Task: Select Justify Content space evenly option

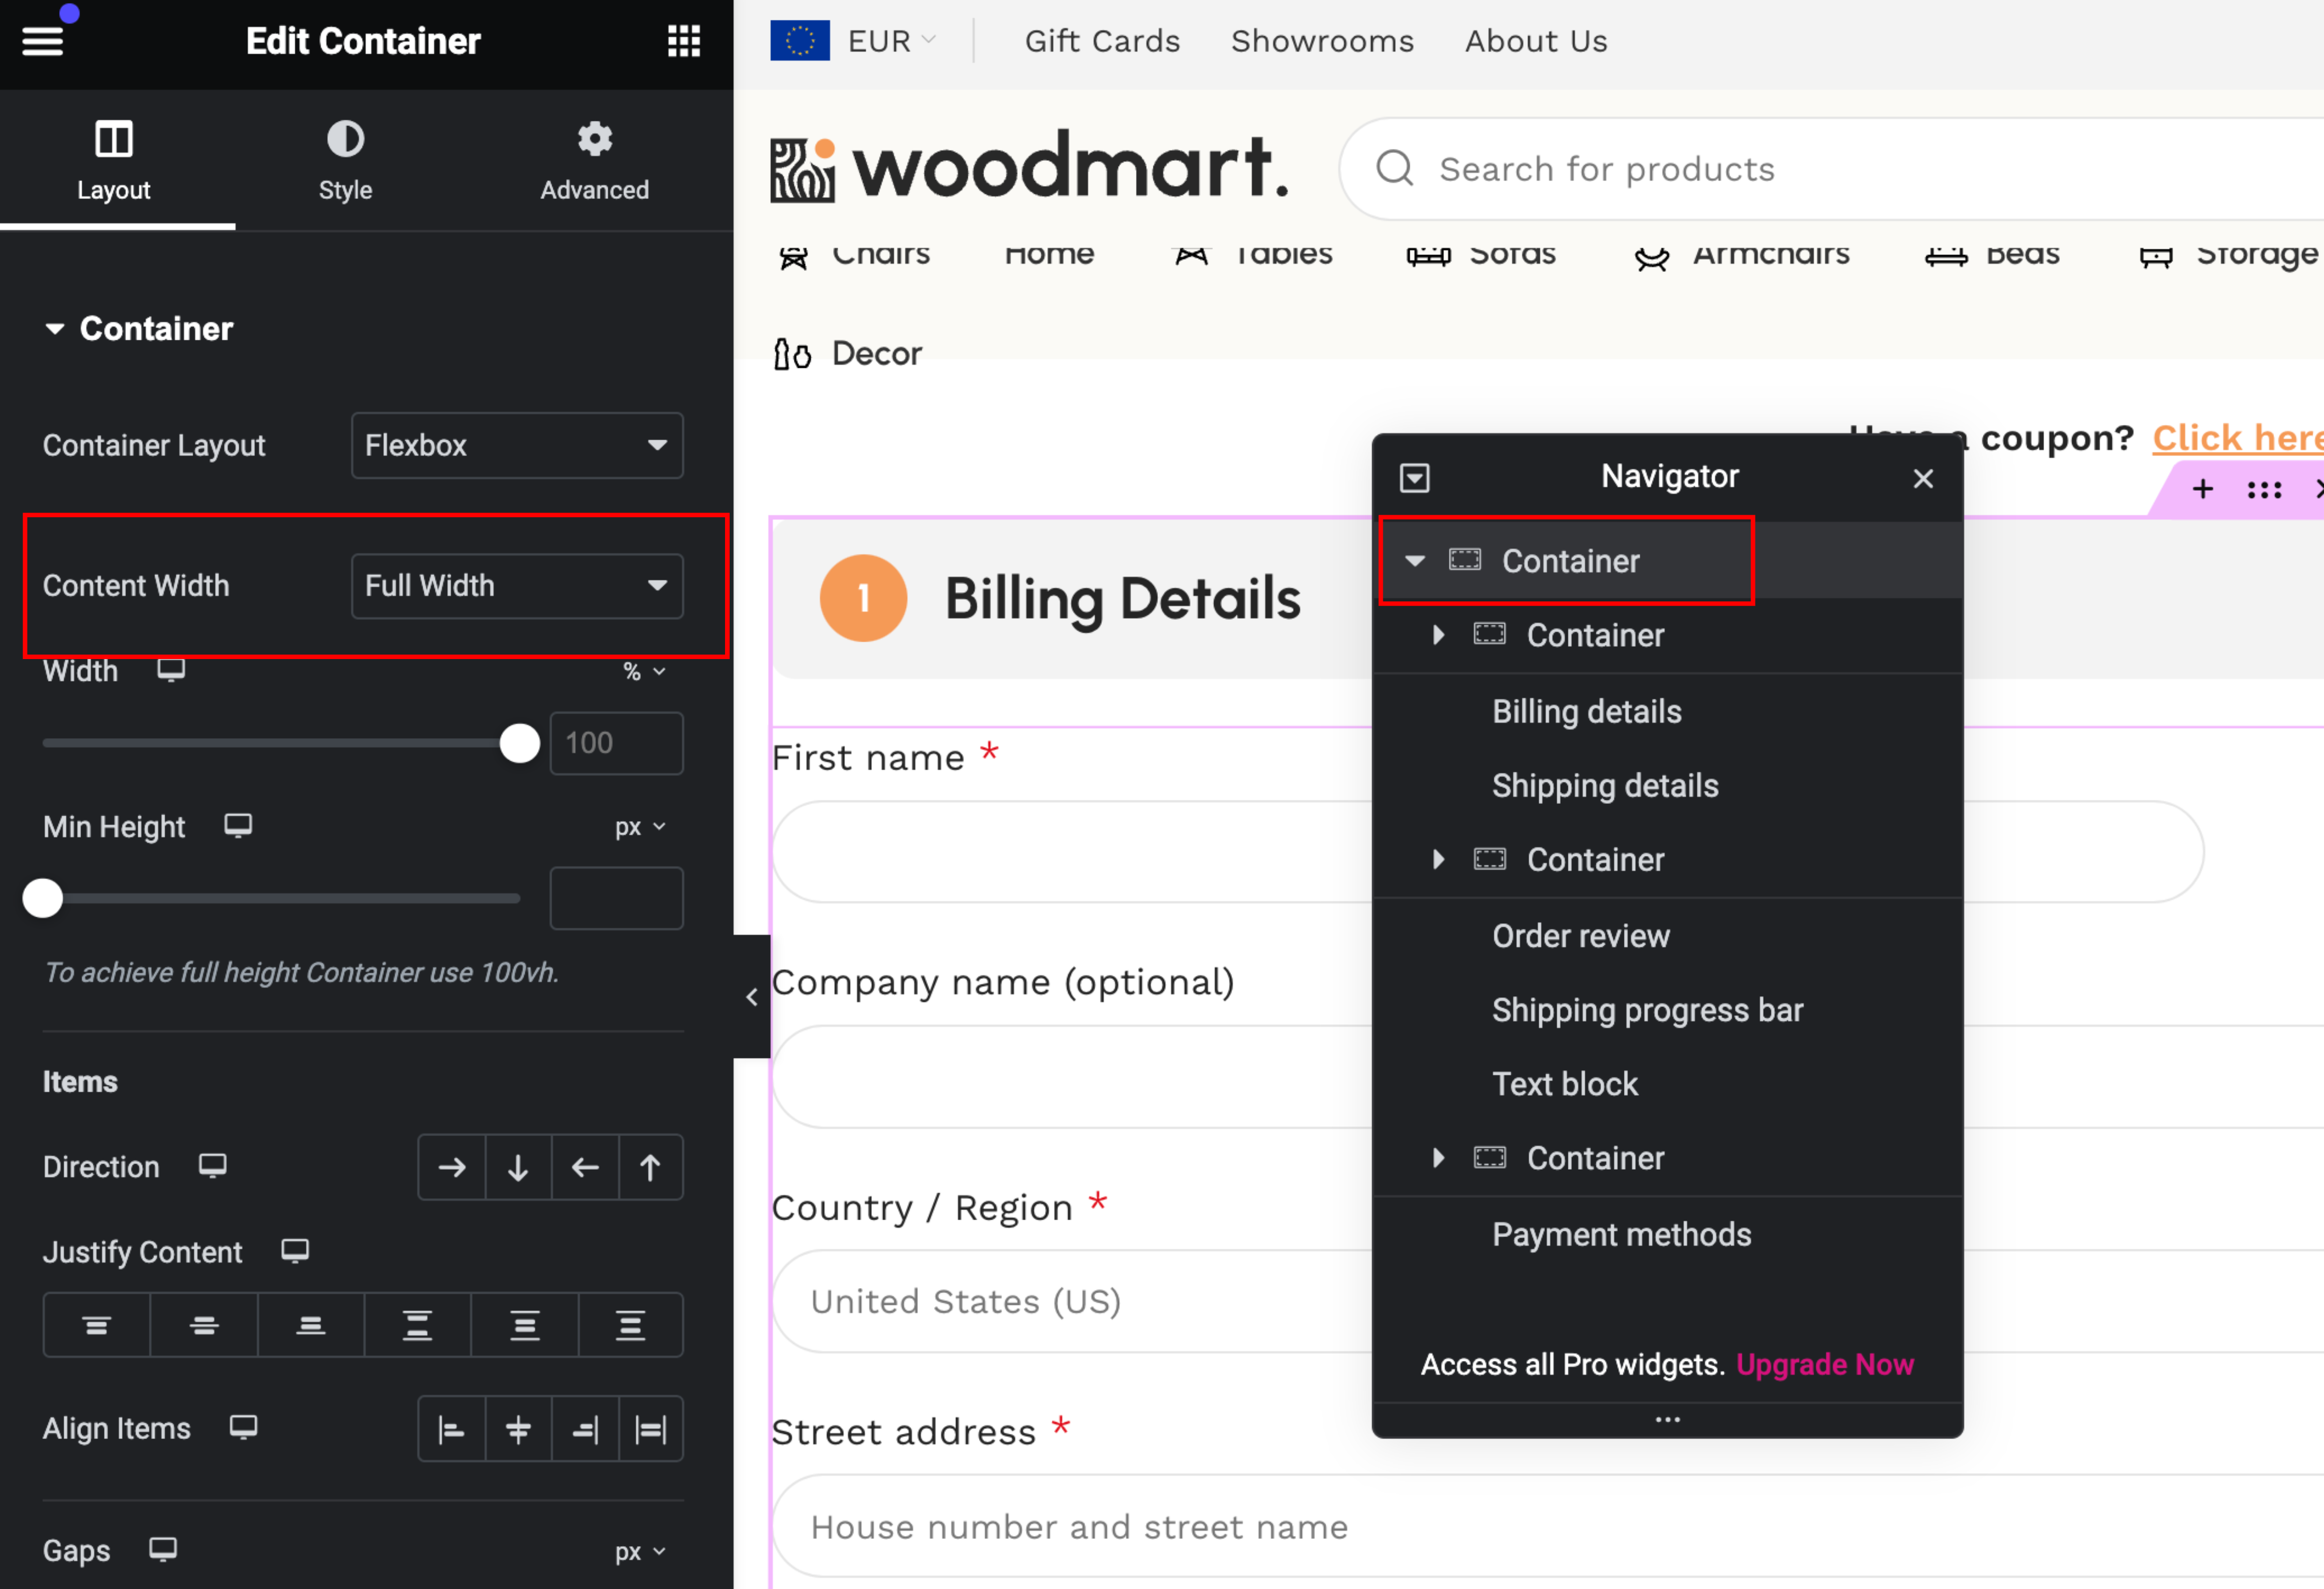Action: tap(630, 1325)
